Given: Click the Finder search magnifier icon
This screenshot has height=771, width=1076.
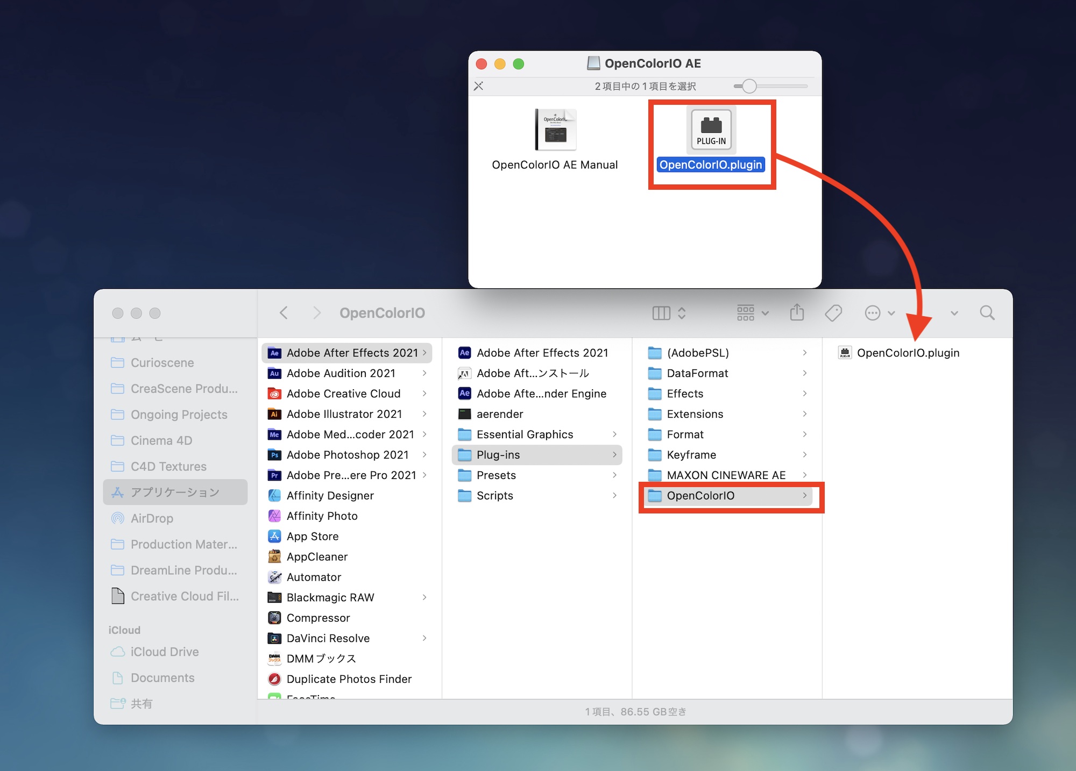Looking at the screenshot, I should (987, 312).
